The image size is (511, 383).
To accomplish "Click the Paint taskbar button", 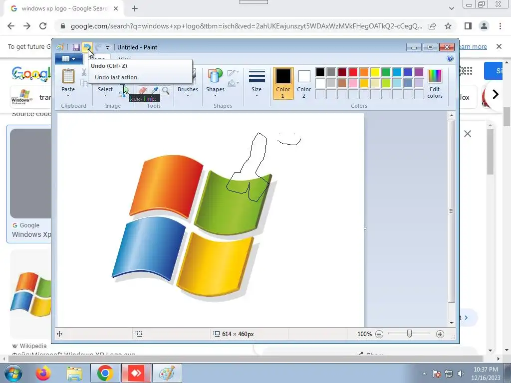I will [x=167, y=373].
